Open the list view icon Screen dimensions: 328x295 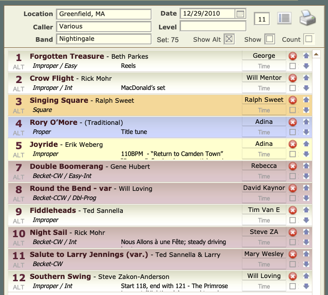pos(284,19)
